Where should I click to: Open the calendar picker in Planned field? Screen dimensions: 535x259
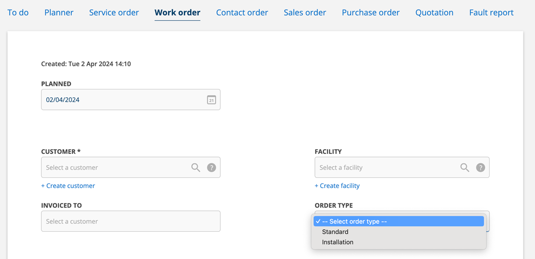pos(212,100)
